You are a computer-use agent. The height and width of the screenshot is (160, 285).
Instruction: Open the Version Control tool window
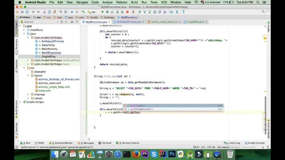128,143
